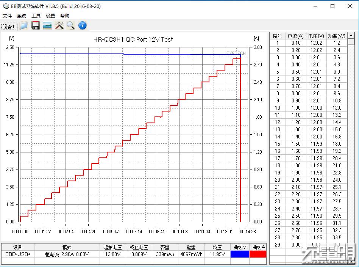
Task: Click the 11.99V average voltage value
Action: pyautogui.click(x=217, y=254)
